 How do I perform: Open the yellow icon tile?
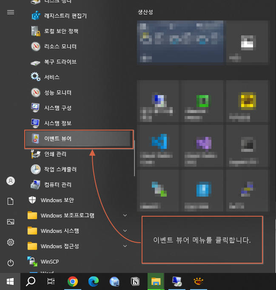pos(247,101)
